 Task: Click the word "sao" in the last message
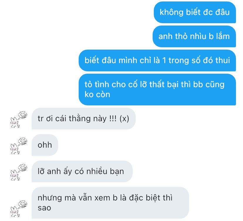(x=44, y=208)
